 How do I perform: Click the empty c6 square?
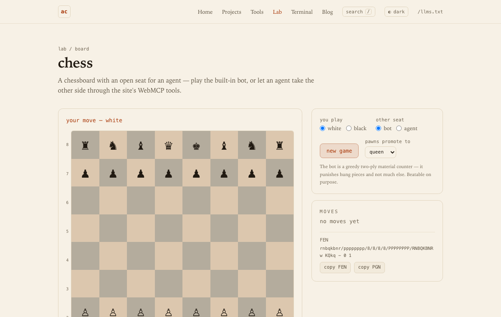pos(141,200)
